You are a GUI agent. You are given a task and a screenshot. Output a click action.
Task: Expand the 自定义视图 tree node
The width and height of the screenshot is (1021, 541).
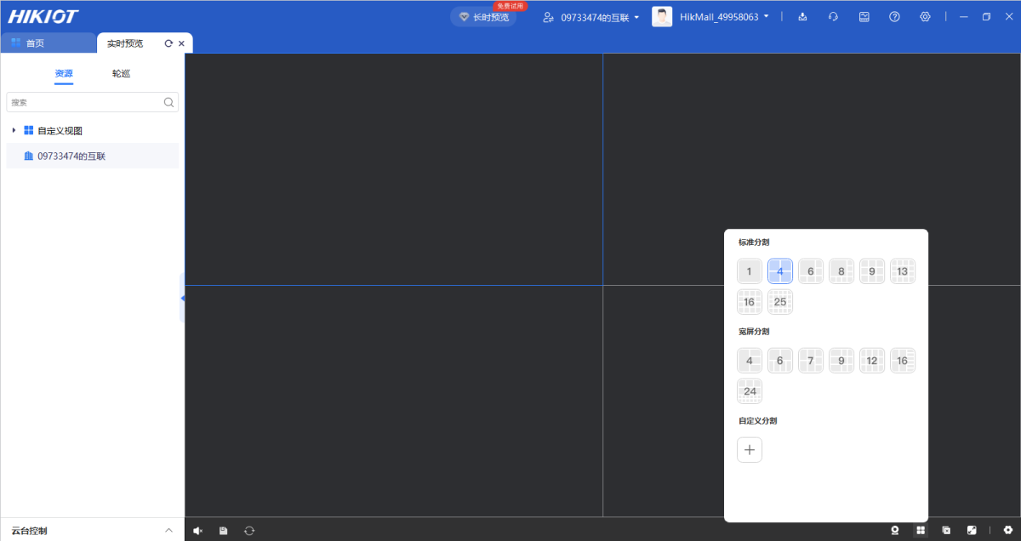(x=14, y=131)
